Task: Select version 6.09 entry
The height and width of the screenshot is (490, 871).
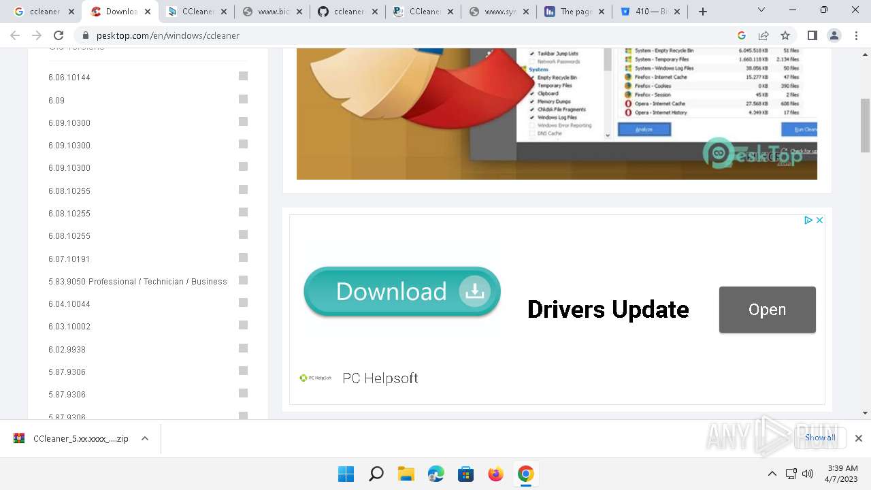Action: 56,100
